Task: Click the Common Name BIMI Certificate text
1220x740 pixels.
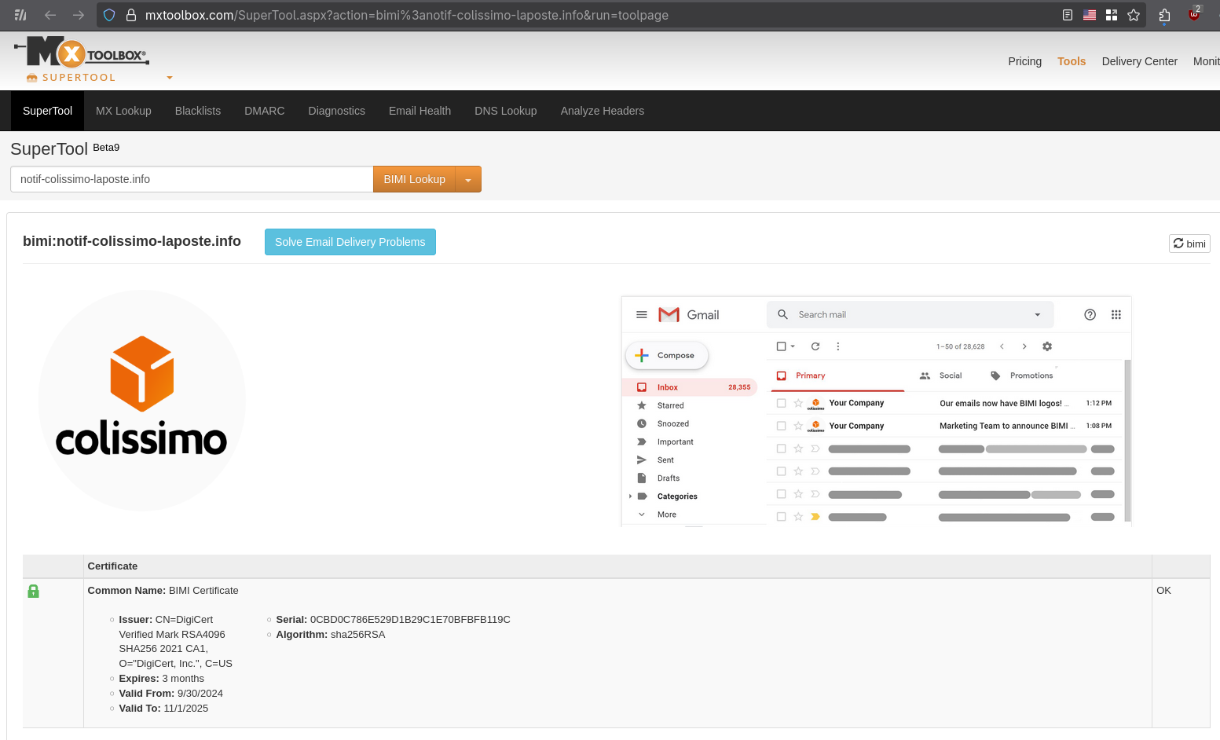Action: tap(163, 590)
